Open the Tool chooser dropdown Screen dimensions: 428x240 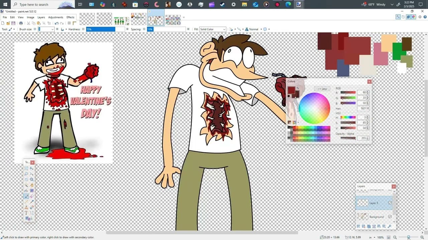pos(12,29)
